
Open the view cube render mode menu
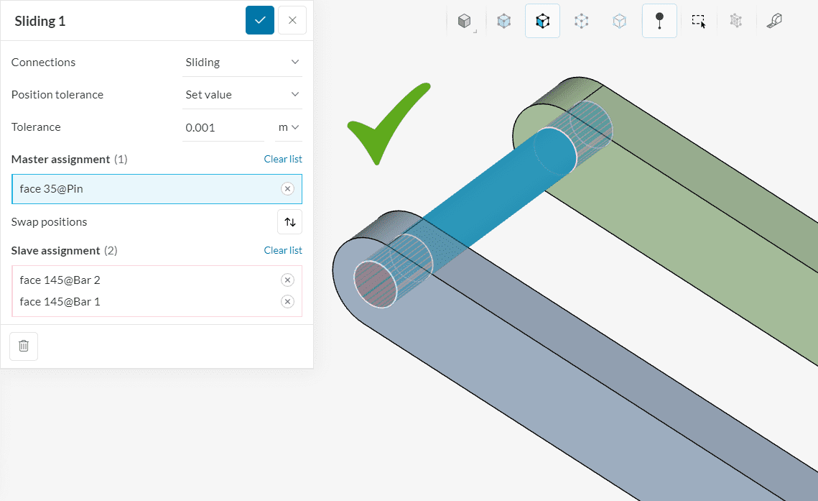click(x=465, y=22)
